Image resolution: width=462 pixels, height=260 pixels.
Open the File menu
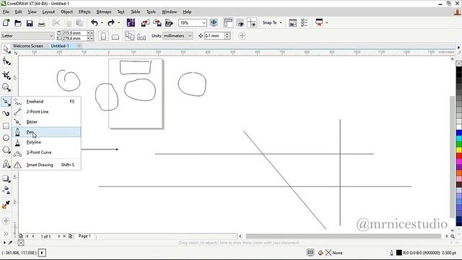[x=6, y=12]
